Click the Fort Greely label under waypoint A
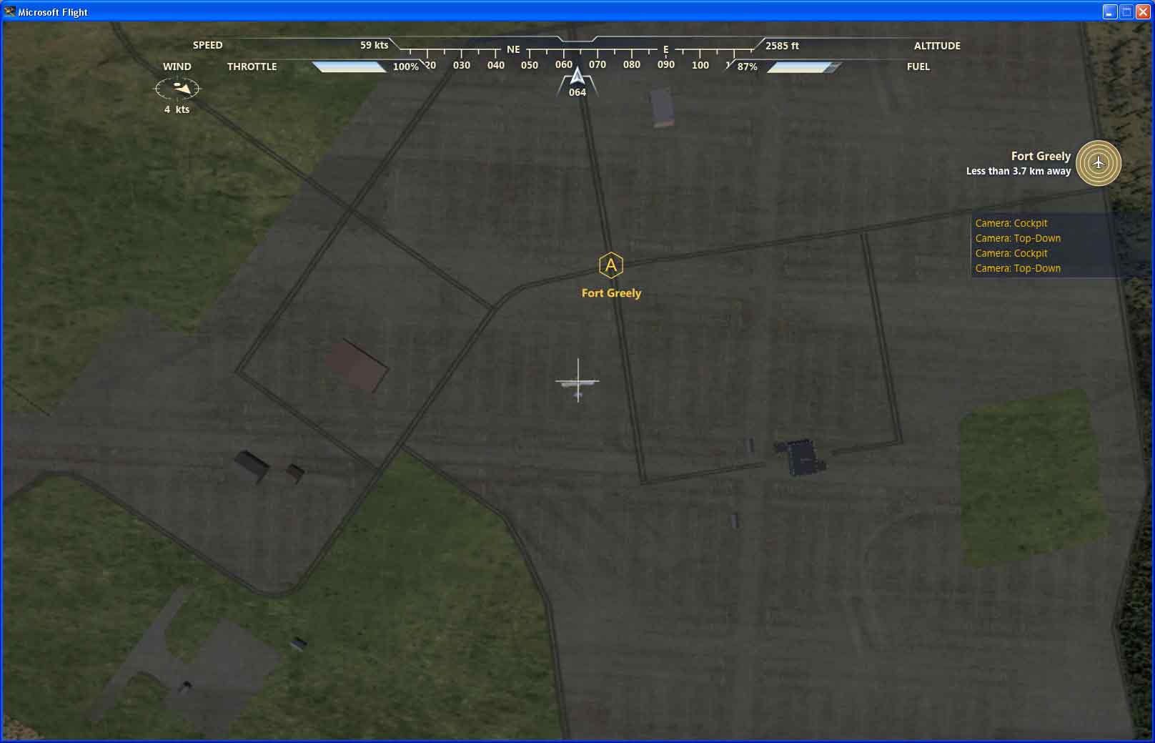The height and width of the screenshot is (743, 1155). pyautogui.click(x=611, y=293)
